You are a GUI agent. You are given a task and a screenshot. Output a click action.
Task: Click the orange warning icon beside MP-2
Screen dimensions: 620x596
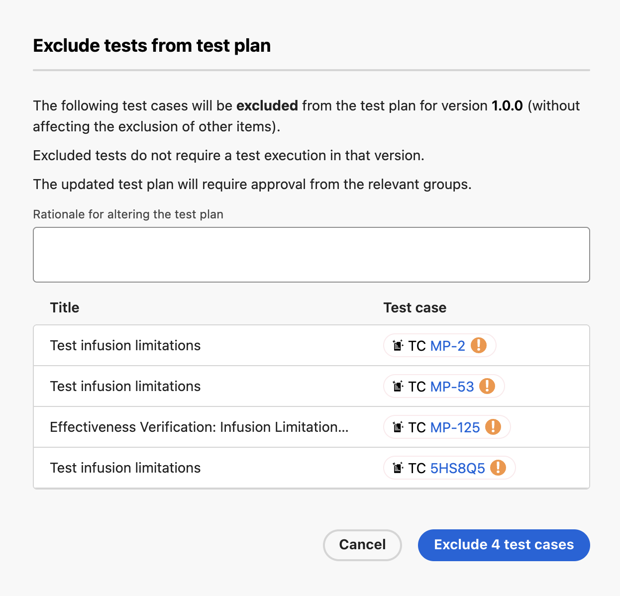[x=479, y=345]
